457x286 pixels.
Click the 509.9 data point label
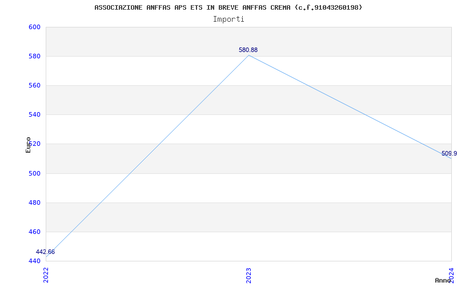(x=449, y=153)
